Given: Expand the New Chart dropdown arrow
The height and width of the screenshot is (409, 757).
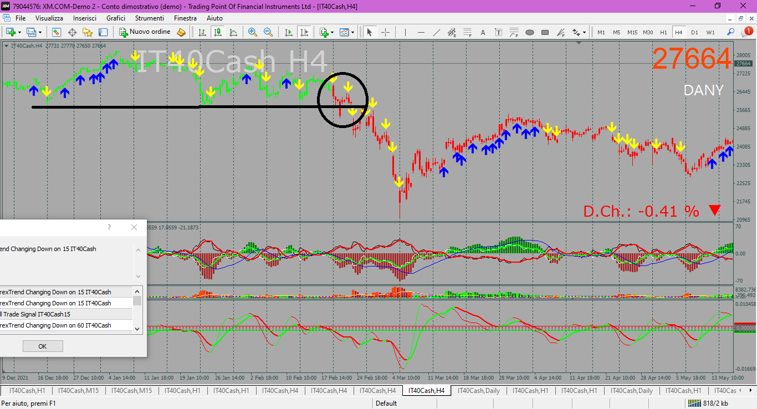Looking at the screenshot, I should [x=19, y=32].
